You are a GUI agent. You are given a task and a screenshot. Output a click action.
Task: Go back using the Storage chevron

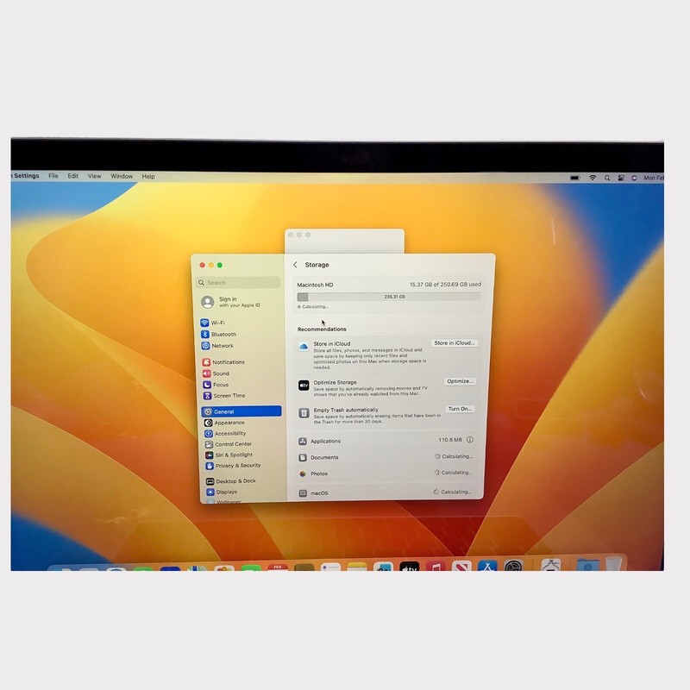[295, 265]
